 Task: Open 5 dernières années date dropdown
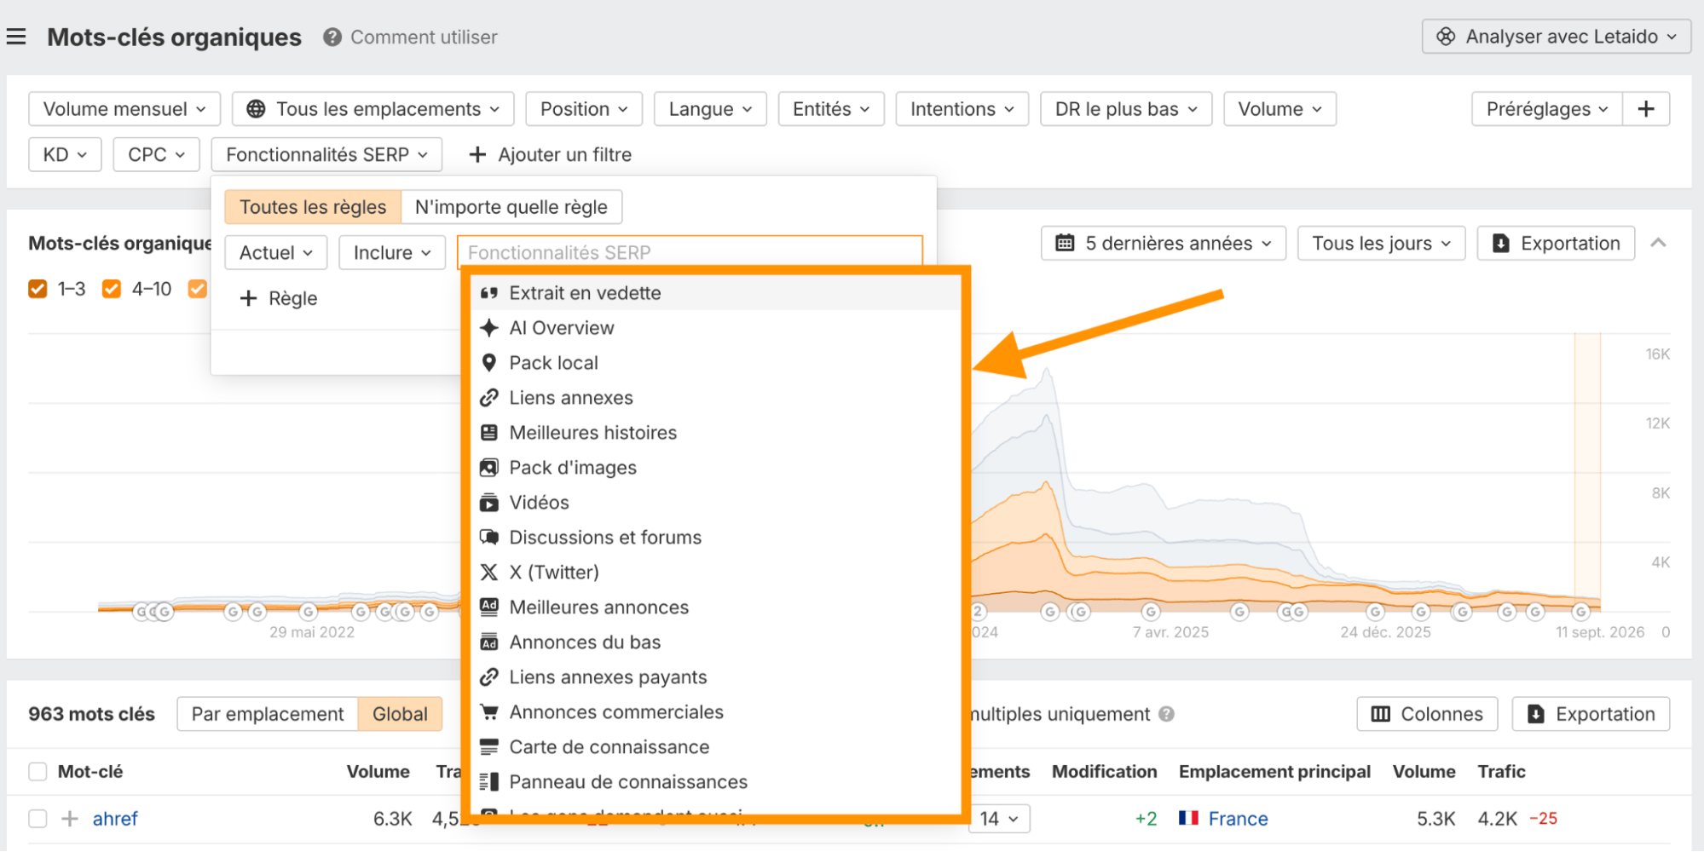pyautogui.click(x=1163, y=244)
